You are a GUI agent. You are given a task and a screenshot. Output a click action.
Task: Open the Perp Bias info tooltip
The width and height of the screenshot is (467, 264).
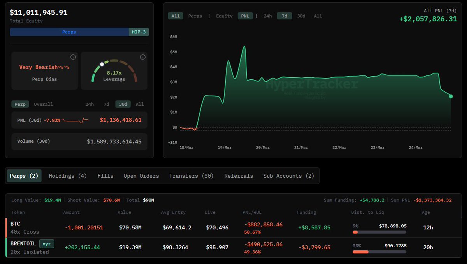tap(73, 57)
